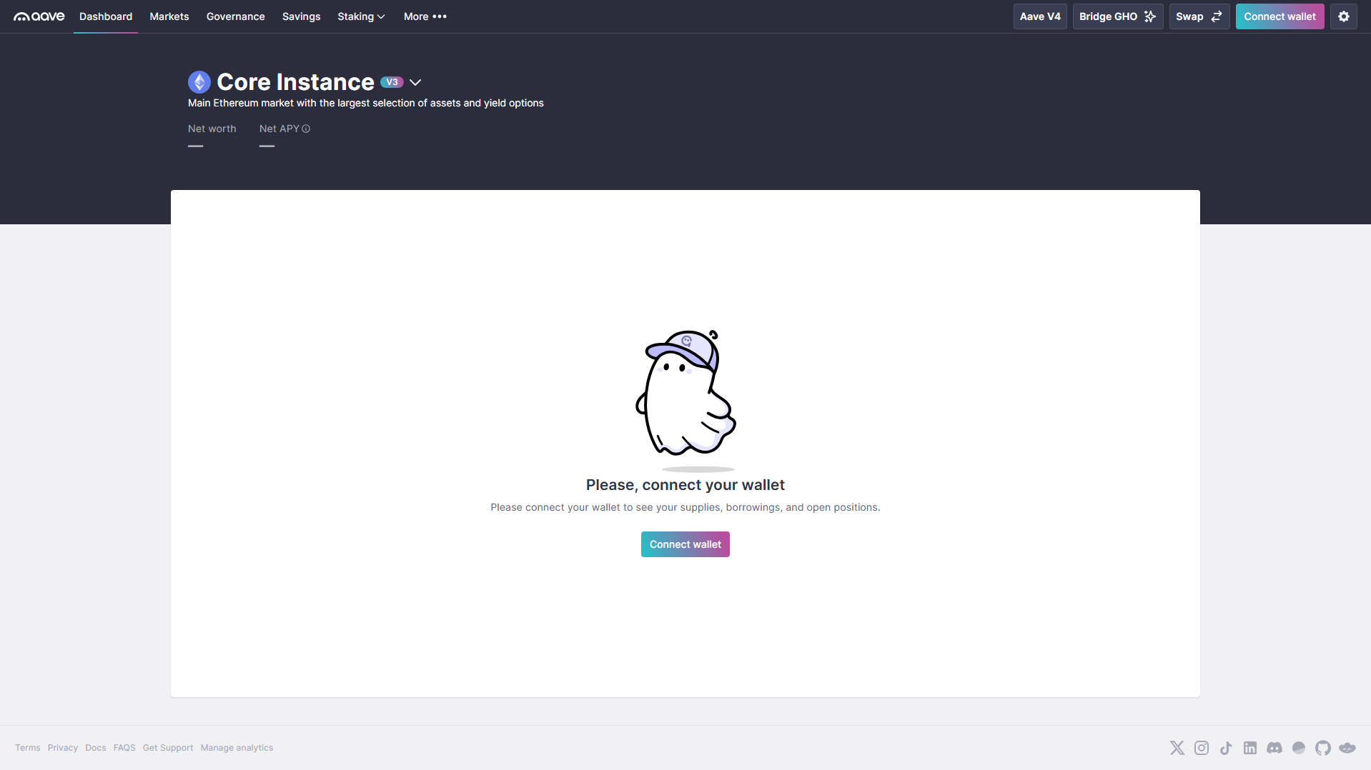Open the Docs footer link
The width and height of the screenshot is (1371, 770).
pyautogui.click(x=96, y=748)
